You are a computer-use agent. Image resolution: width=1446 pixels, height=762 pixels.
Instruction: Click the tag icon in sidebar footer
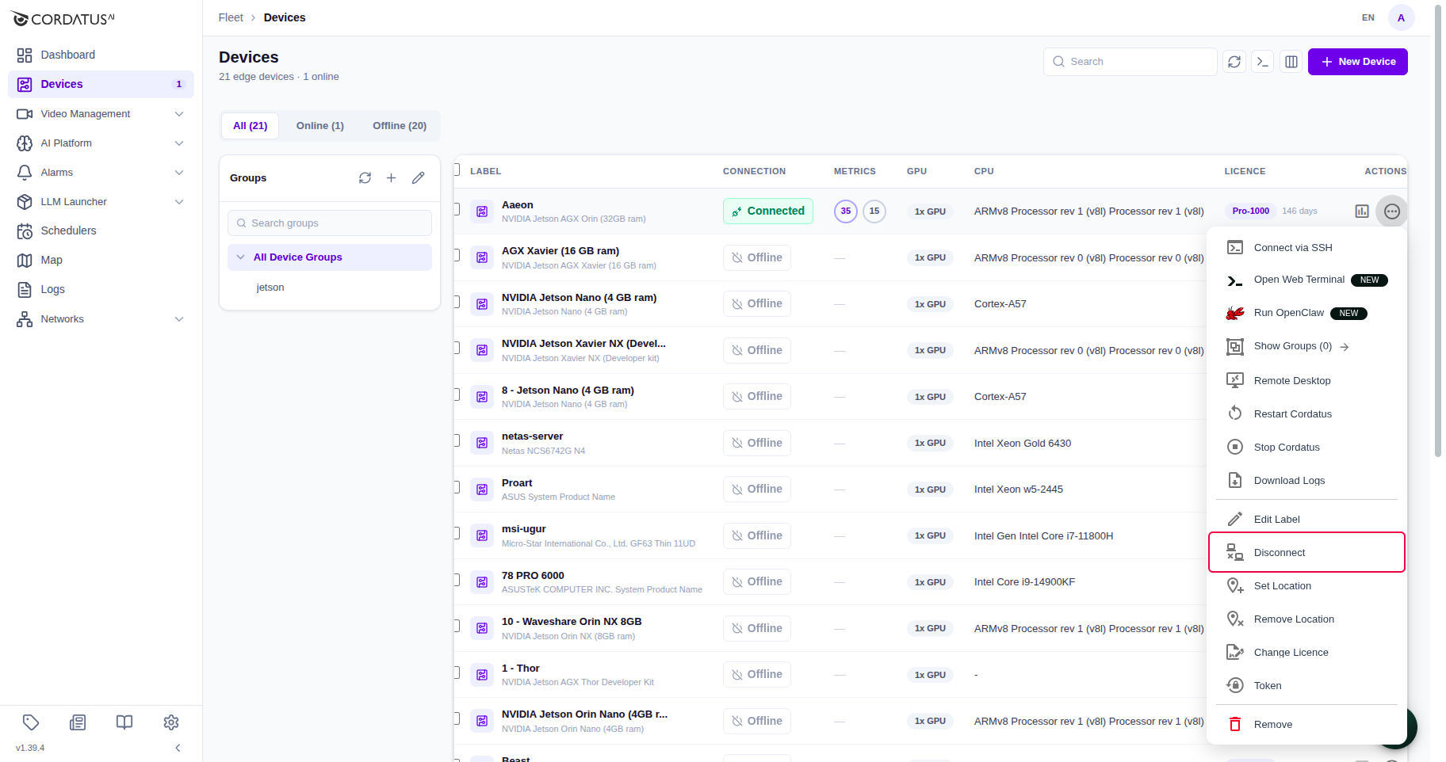click(31, 722)
